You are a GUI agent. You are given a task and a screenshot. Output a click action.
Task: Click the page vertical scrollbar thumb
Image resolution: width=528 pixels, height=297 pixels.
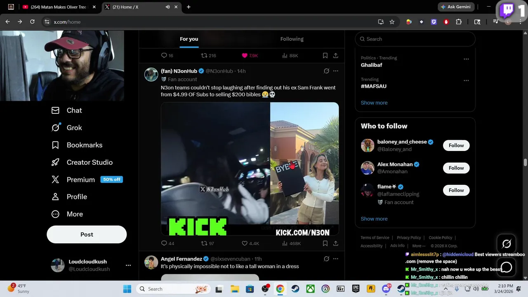pos(525,162)
